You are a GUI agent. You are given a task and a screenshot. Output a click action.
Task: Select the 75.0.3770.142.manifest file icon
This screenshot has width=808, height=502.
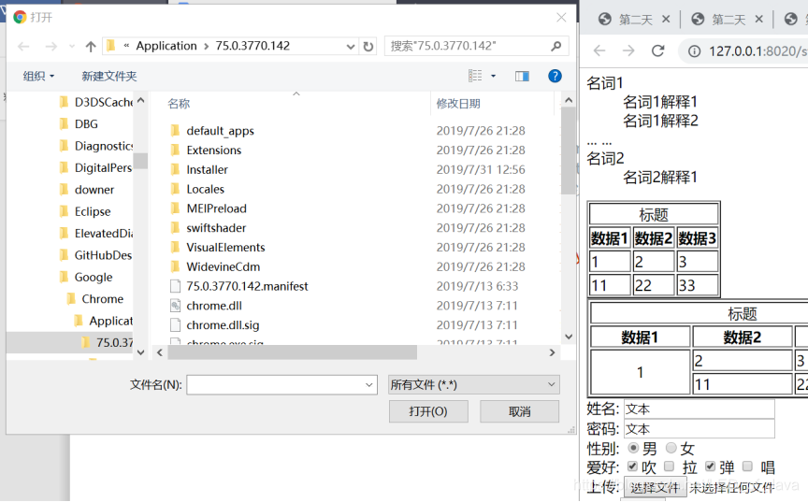click(175, 286)
